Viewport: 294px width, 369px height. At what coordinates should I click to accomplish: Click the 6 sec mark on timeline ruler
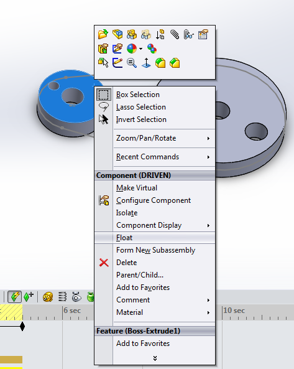pyautogui.click(x=72, y=311)
